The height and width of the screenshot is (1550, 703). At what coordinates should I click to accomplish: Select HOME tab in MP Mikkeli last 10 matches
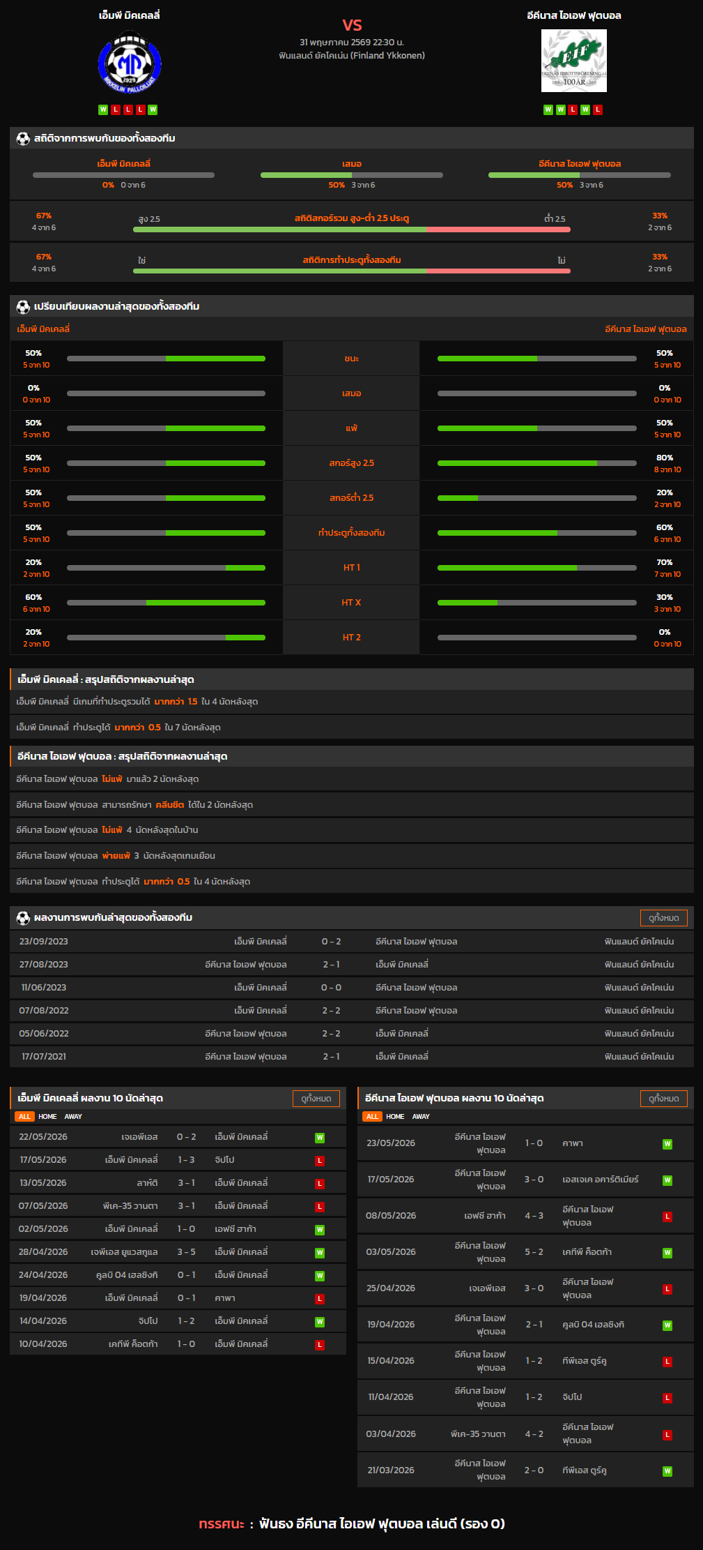pos(47,1117)
